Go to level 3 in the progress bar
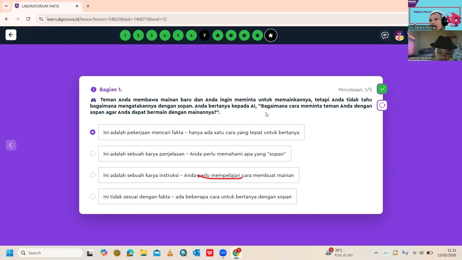Image resolution: width=462 pixels, height=260 pixels. click(x=152, y=35)
